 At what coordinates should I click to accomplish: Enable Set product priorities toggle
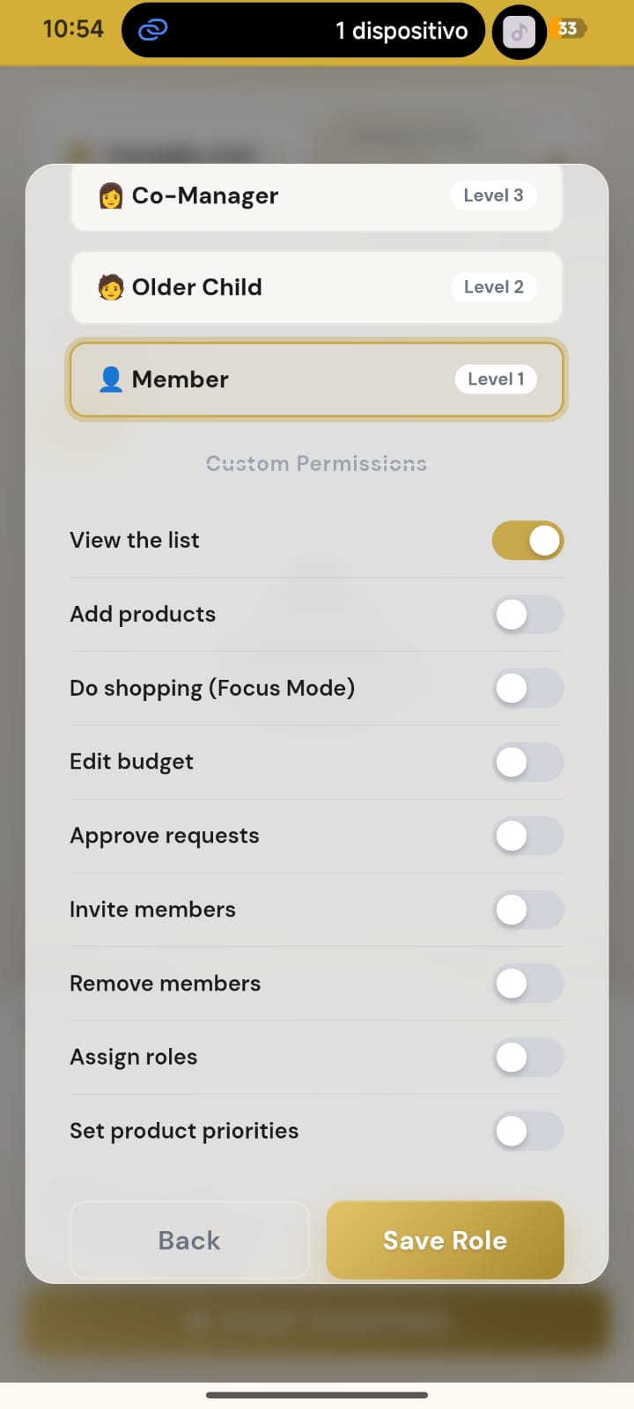tap(527, 1131)
